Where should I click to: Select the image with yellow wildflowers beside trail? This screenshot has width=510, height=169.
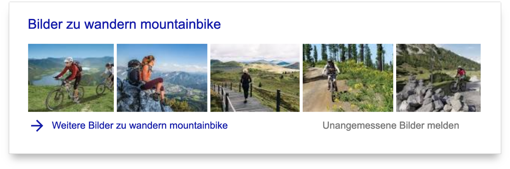348,78
